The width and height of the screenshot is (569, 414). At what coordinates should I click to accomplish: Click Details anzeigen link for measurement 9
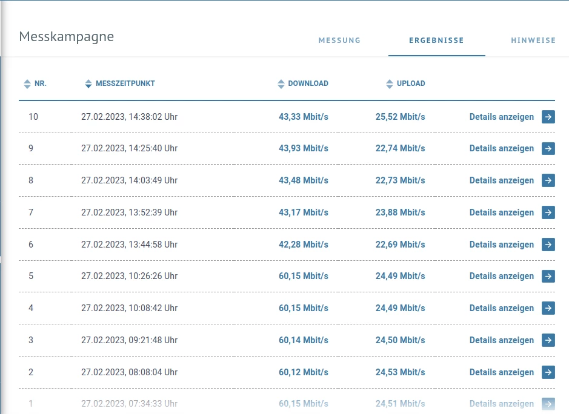coord(502,148)
